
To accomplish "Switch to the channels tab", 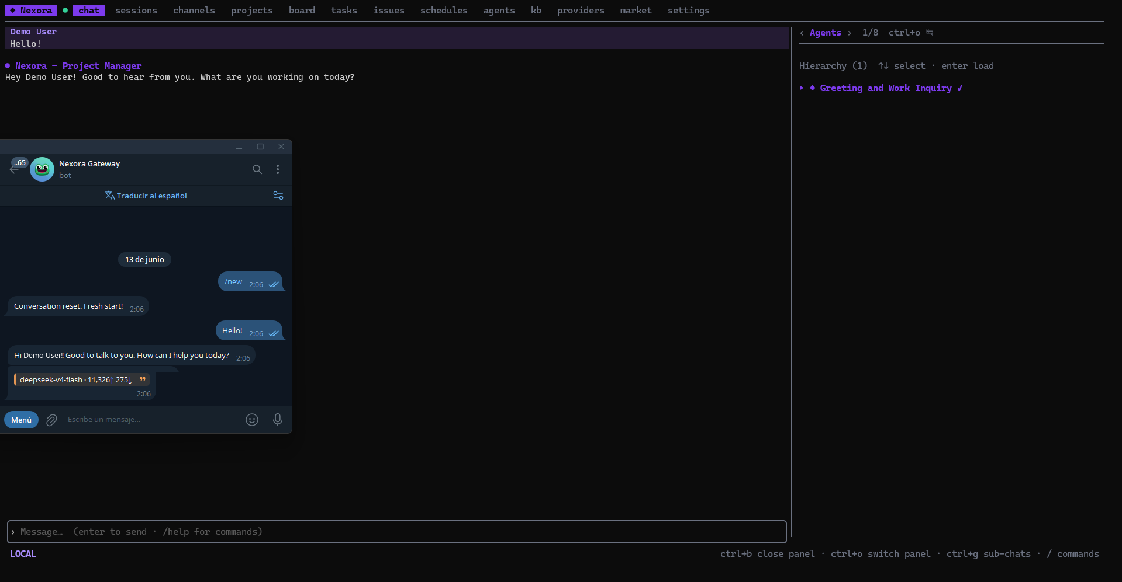I will pos(194,11).
